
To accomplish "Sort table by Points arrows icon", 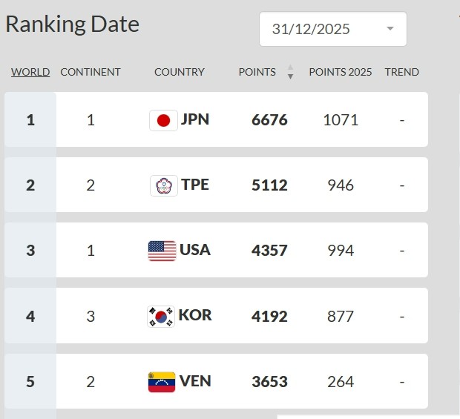I will 290,72.
